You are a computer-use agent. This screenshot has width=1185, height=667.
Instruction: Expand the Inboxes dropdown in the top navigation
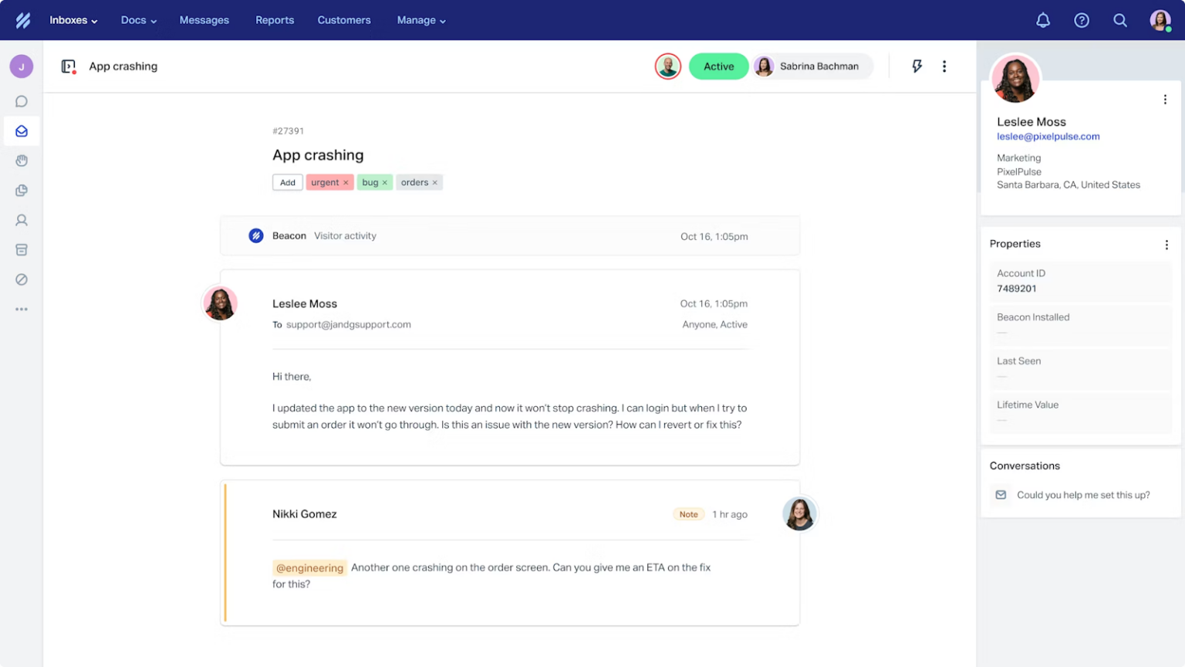[x=73, y=20]
